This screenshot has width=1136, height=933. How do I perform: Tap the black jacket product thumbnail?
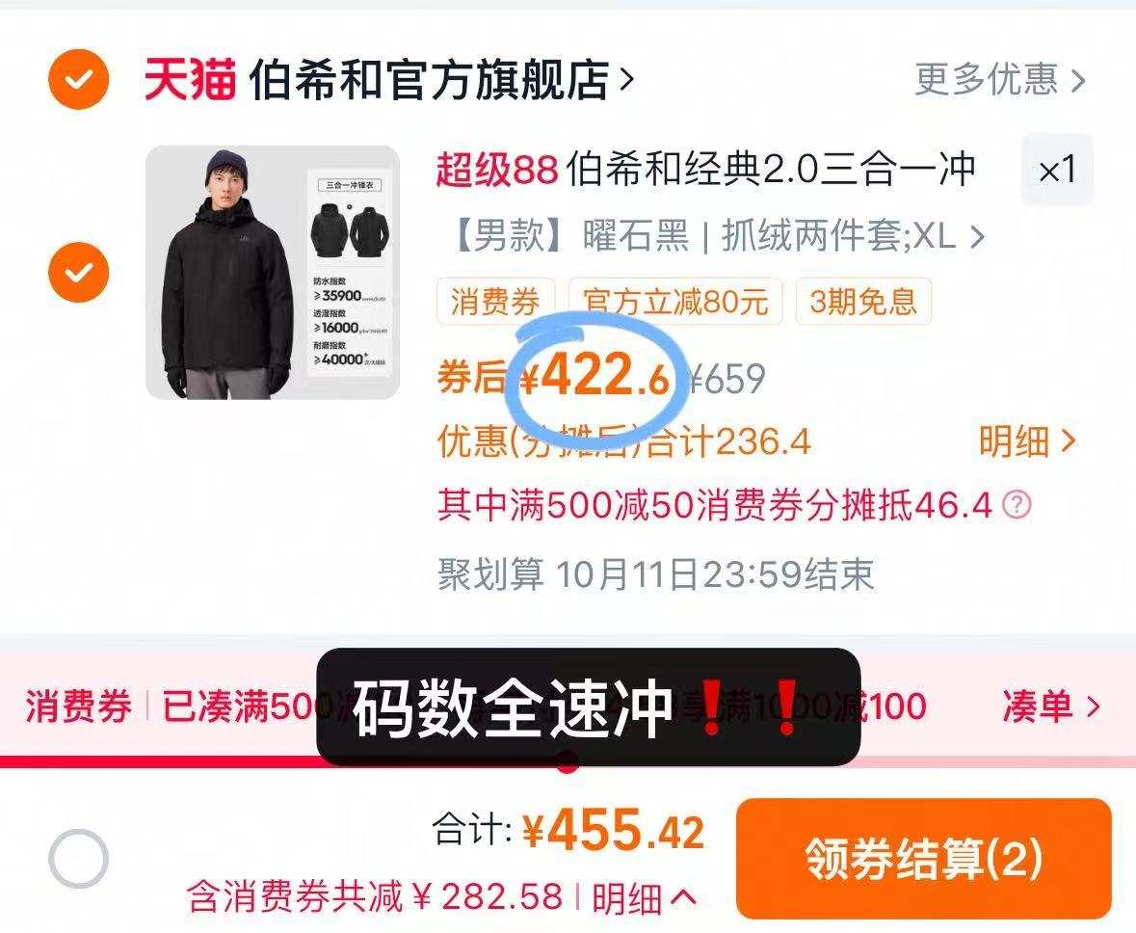point(273,273)
